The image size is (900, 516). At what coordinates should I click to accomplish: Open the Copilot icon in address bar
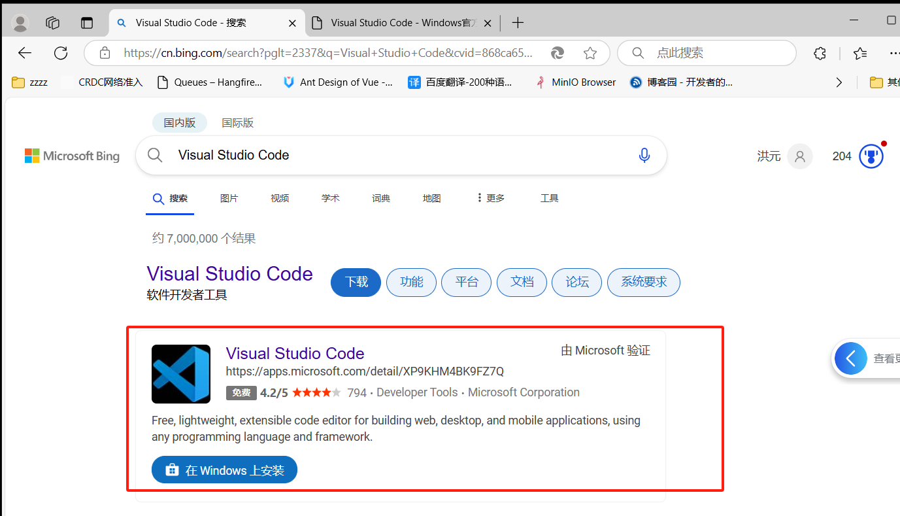[558, 53]
